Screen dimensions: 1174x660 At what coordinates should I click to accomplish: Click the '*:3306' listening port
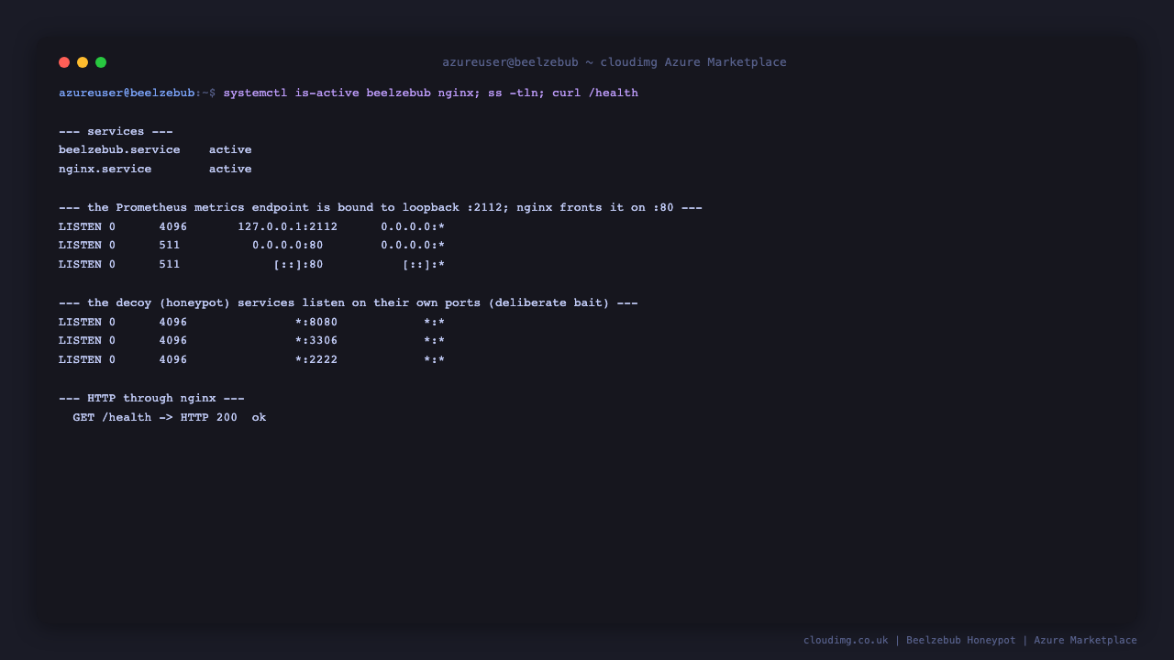click(x=316, y=341)
